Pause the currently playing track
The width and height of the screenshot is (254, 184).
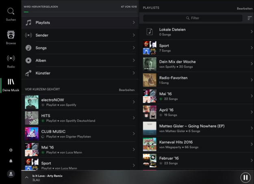point(245,177)
